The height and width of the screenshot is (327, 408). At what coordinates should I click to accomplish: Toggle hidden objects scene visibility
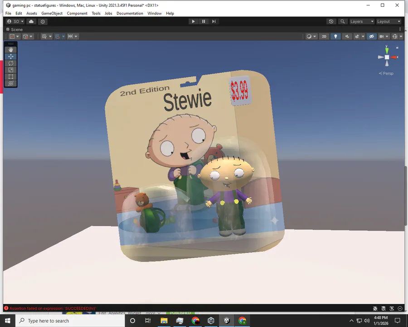pyautogui.click(x=372, y=36)
